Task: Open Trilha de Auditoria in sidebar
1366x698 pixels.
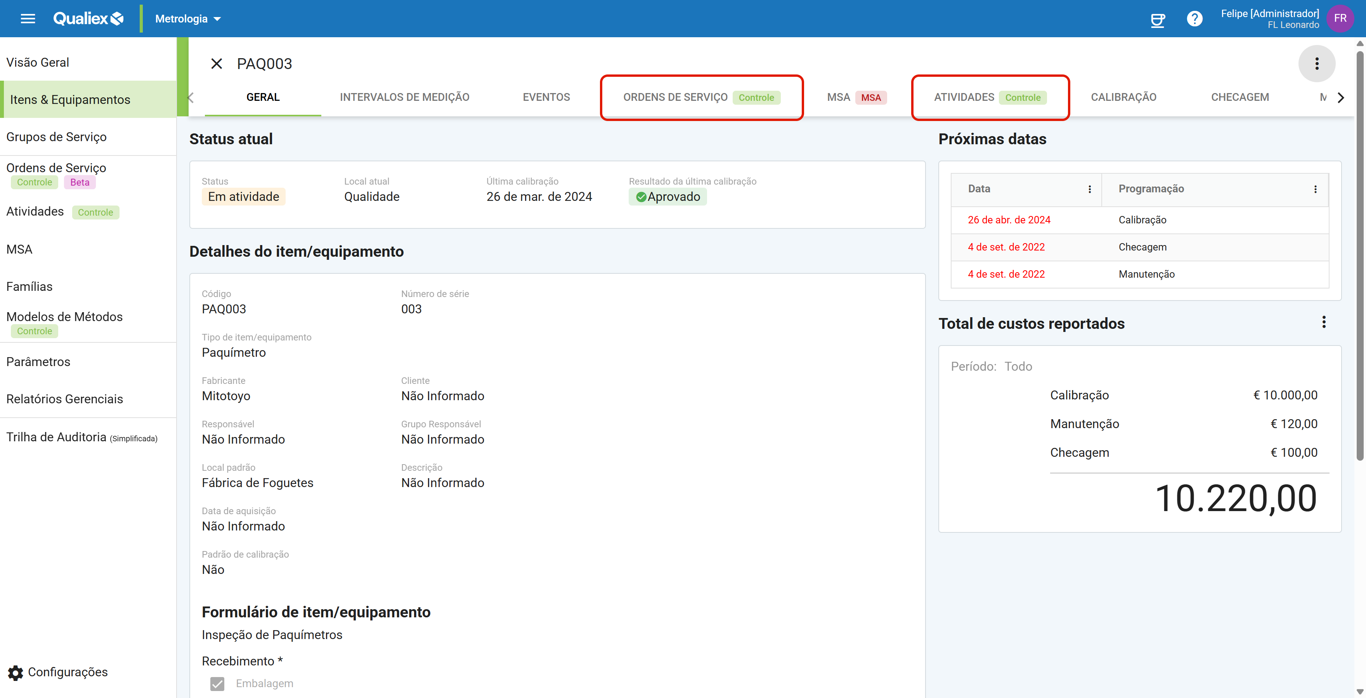Action: click(88, 437)
